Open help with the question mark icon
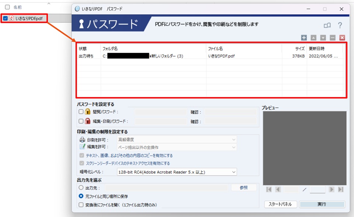 pos(340,25)
